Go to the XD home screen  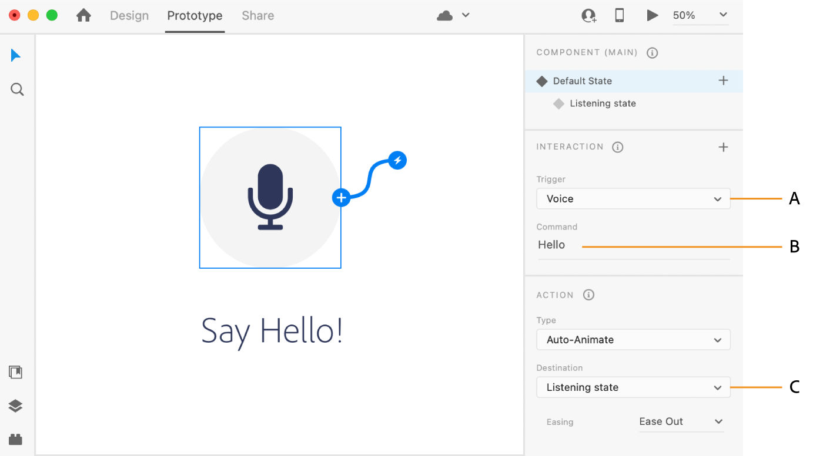pyautogui.click(x=83, y=15)
